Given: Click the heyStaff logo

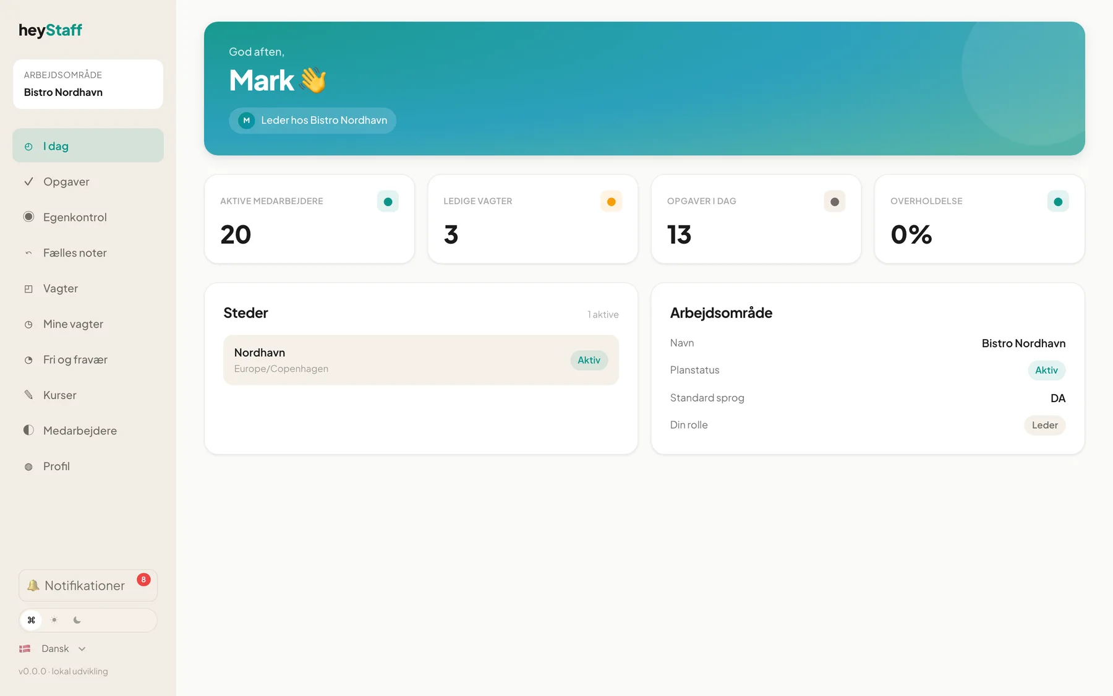Looking at the screenshot, I should [x=50, y=30].
